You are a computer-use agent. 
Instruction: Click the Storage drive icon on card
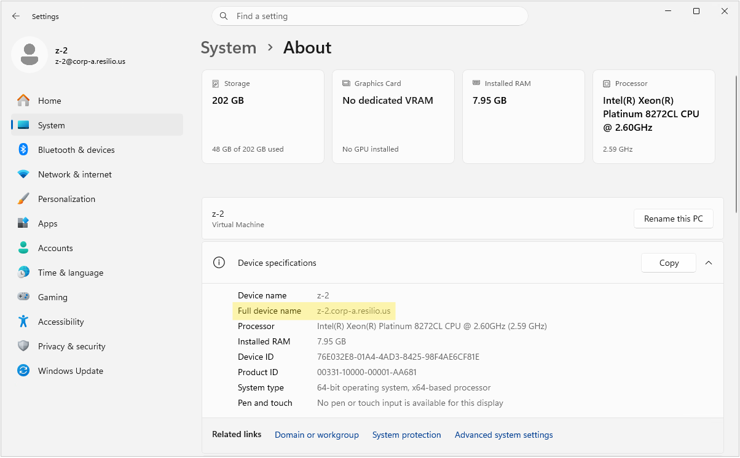click(216, 83)
